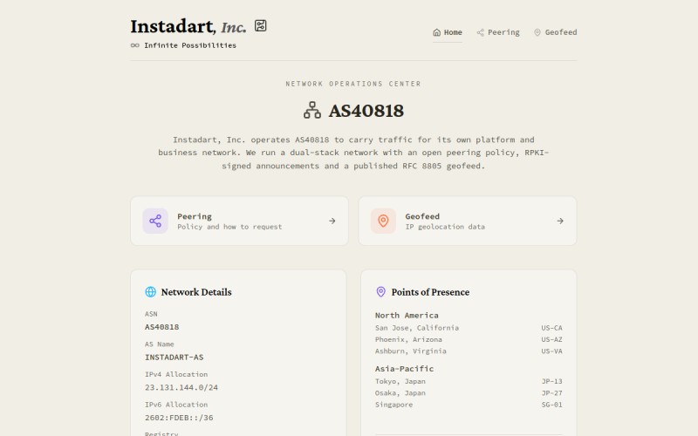Select the IPv4 allocation 23.131.144.0/24
This screenshot has height=436, width=698.
[181, 387]
